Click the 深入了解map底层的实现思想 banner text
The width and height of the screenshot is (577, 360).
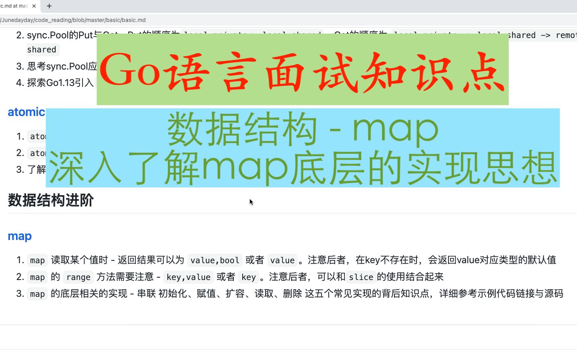303,168
